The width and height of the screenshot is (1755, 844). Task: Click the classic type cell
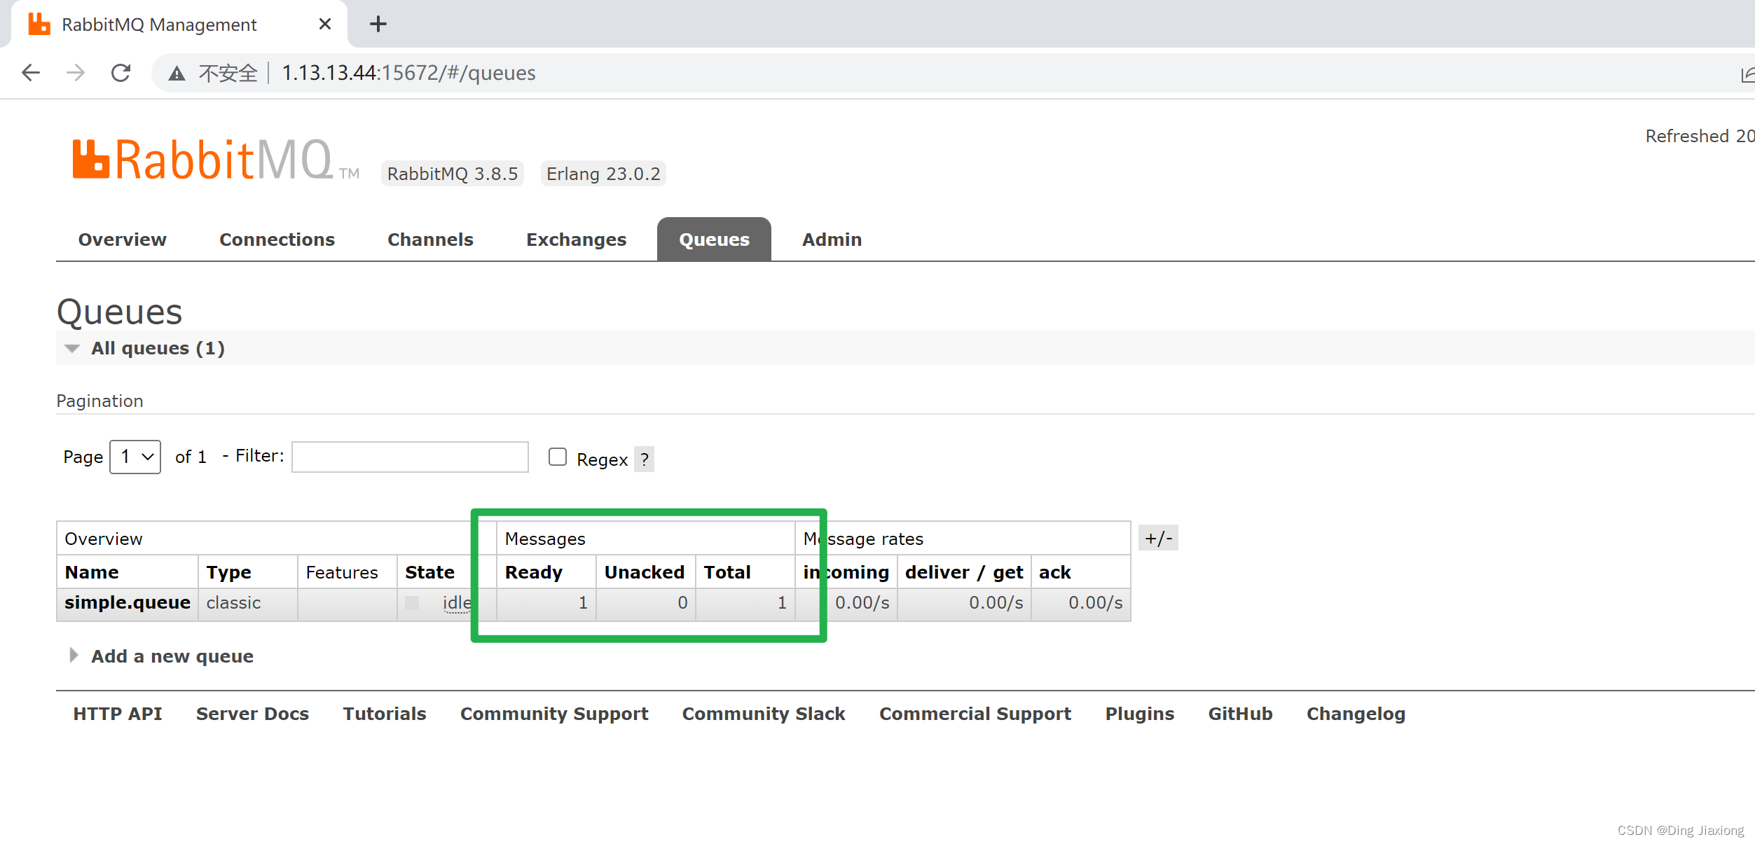click(x=233, y=603)
